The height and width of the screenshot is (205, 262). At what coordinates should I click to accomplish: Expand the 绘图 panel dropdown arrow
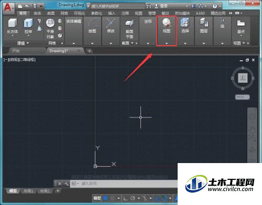click(x=92, y=44)
